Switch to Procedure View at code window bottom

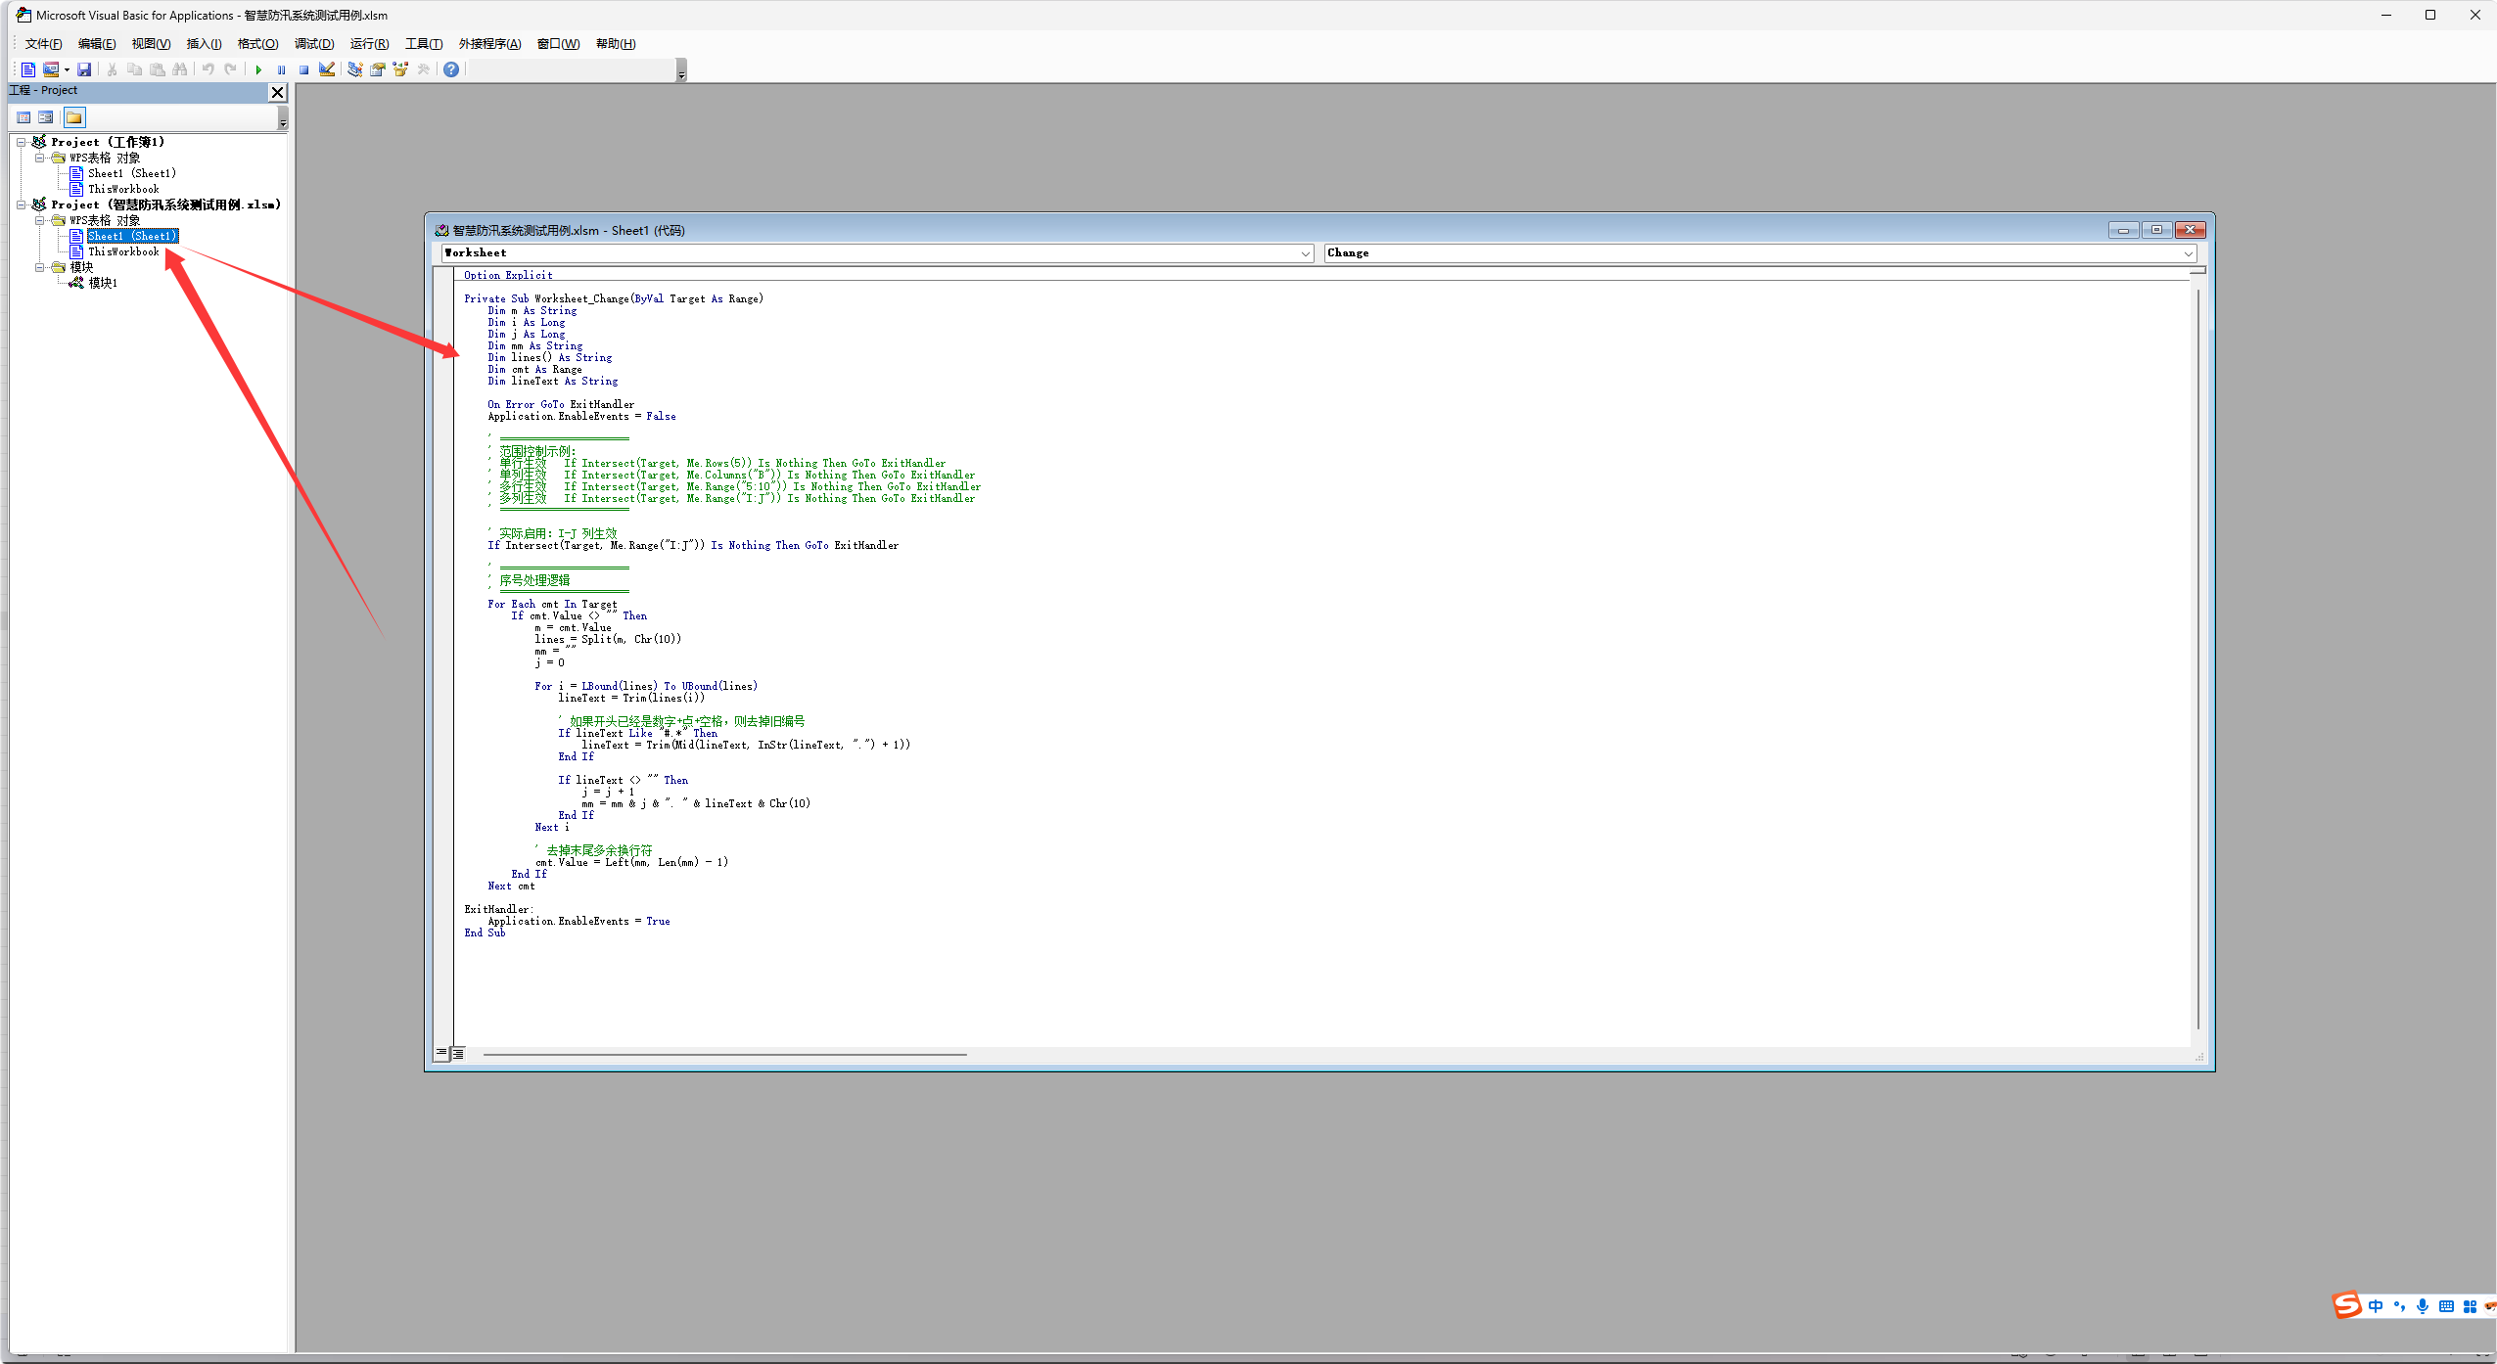(x=441, y=1054)
